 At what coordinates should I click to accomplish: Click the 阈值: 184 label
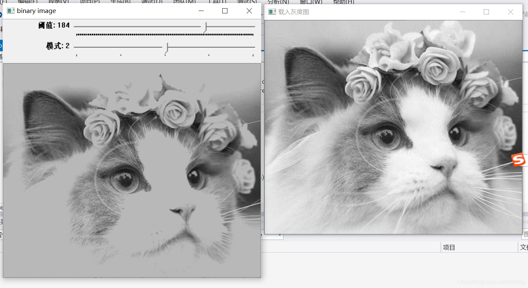pos(54,25)
